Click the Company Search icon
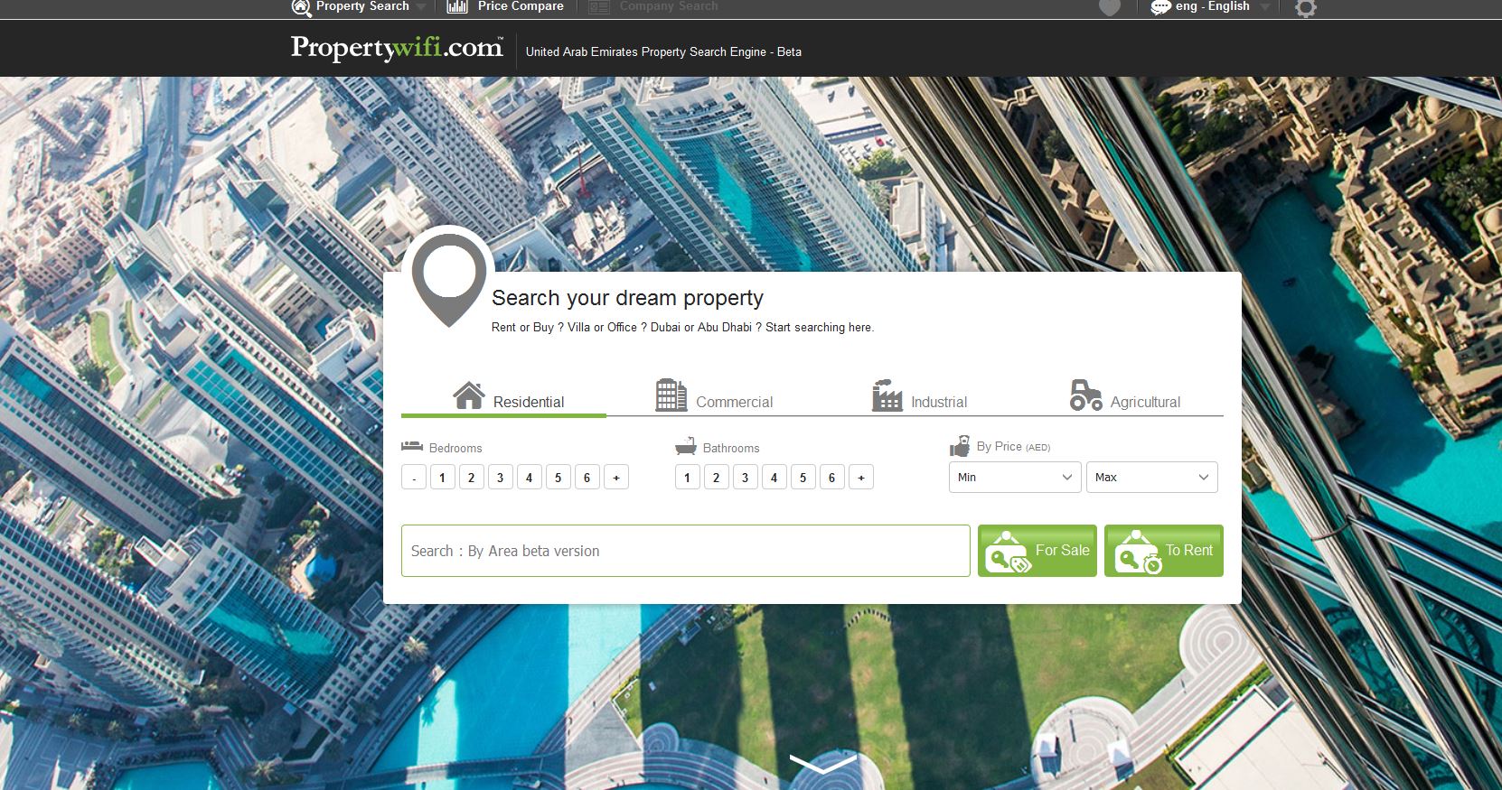This screenshot has height=790, width=1502. click(599, 7)
